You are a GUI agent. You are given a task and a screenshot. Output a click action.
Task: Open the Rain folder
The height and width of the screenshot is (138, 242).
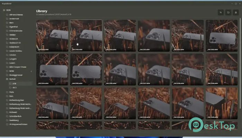[11, 96]
